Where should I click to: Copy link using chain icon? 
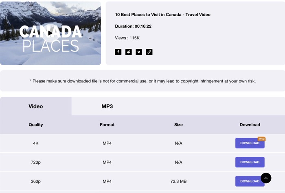149,52
